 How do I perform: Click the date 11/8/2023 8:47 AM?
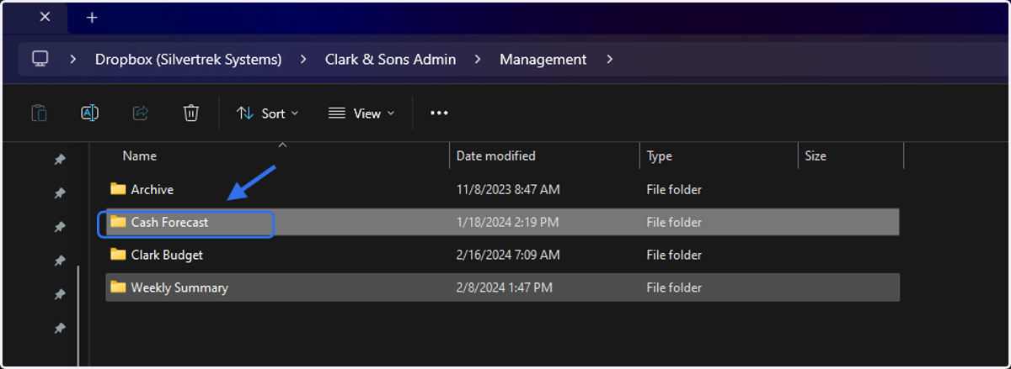click(x=508, y=190)
